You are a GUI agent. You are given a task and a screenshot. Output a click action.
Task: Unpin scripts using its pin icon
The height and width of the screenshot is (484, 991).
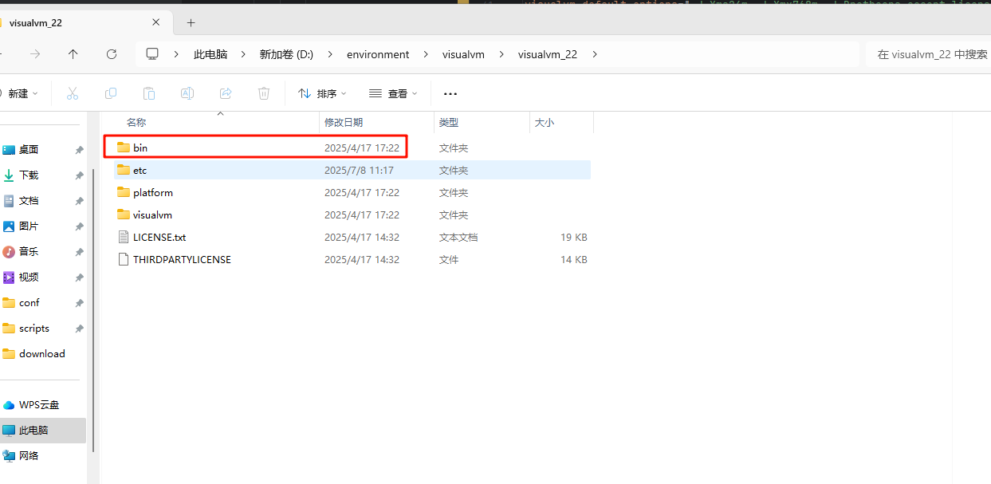79,329
